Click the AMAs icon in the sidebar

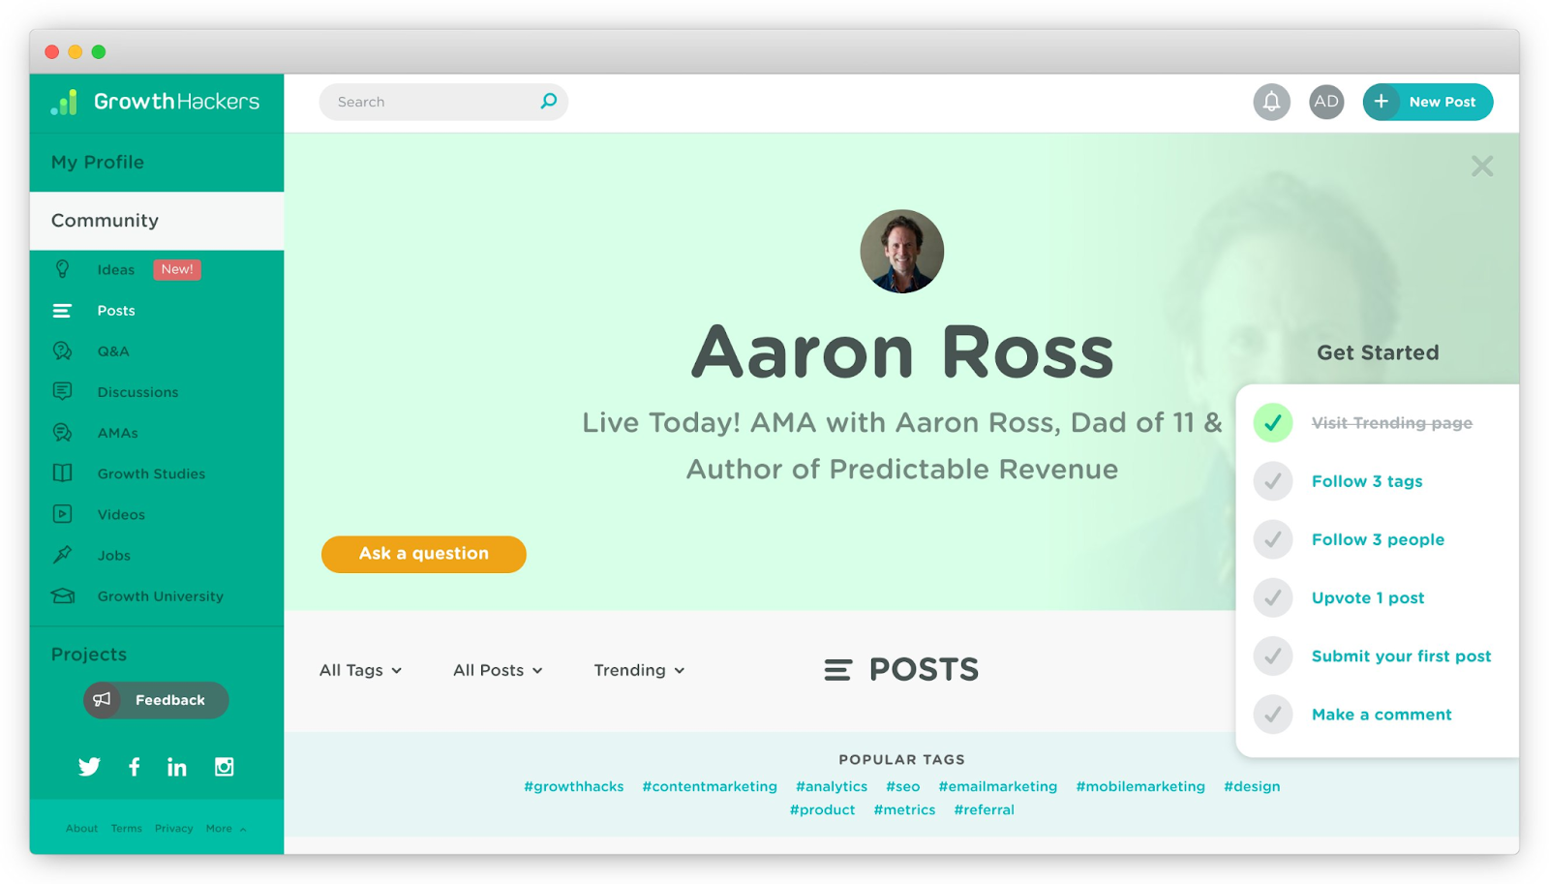62,432
